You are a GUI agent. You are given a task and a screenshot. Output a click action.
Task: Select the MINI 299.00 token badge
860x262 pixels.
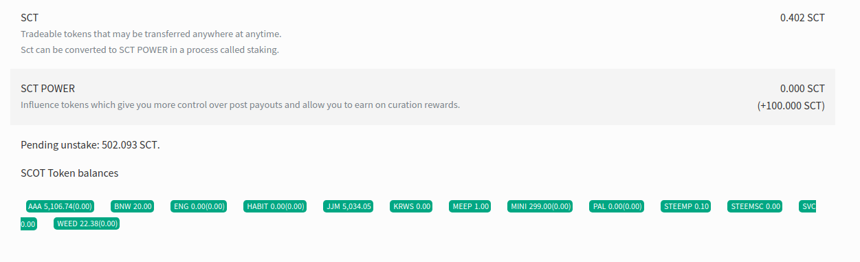[x=540, y=206]
